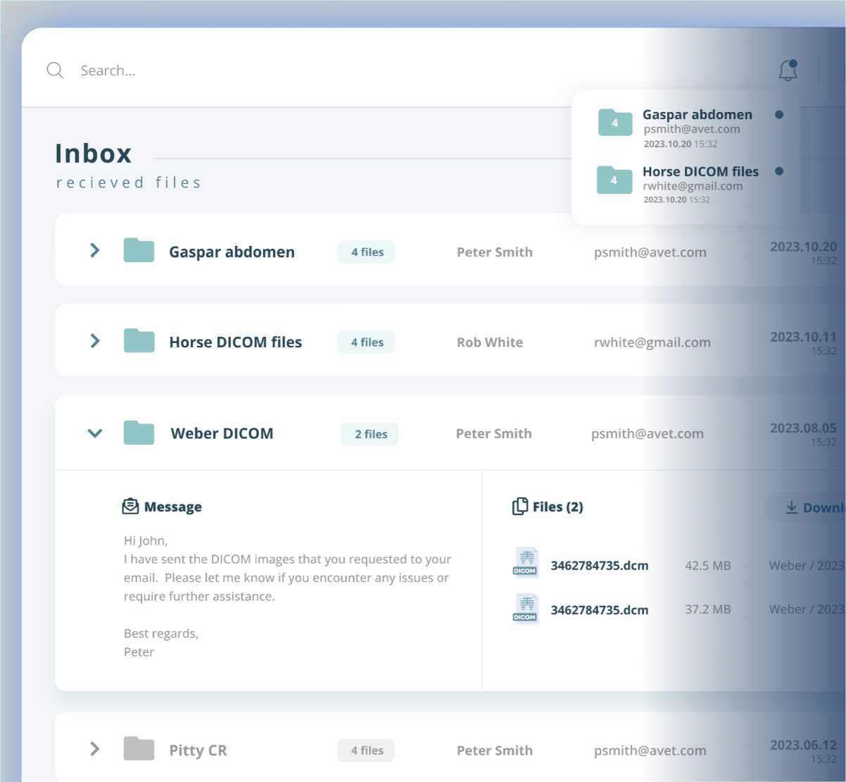Expand the Pitty CR row
The width and height of the screenshot is (846, 782).
95,749
